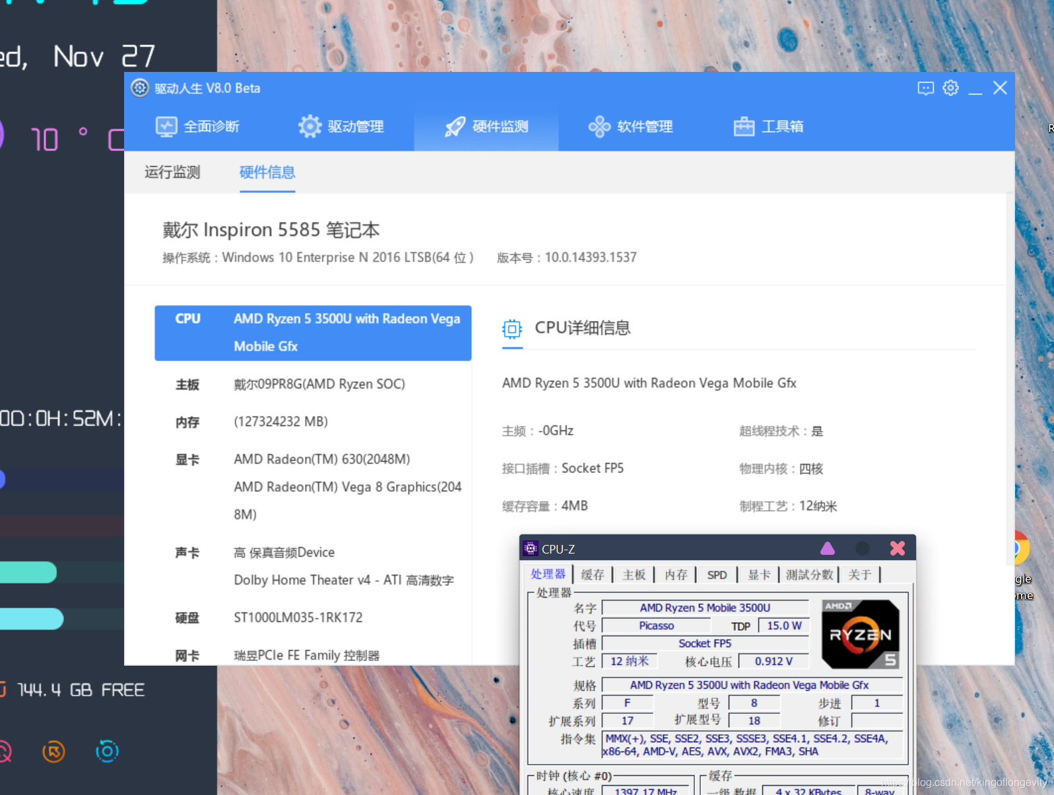Viewport: 1054px width, 795px height.
Task: Select 硬件信息 subtab
Action: tap(267, 172)
